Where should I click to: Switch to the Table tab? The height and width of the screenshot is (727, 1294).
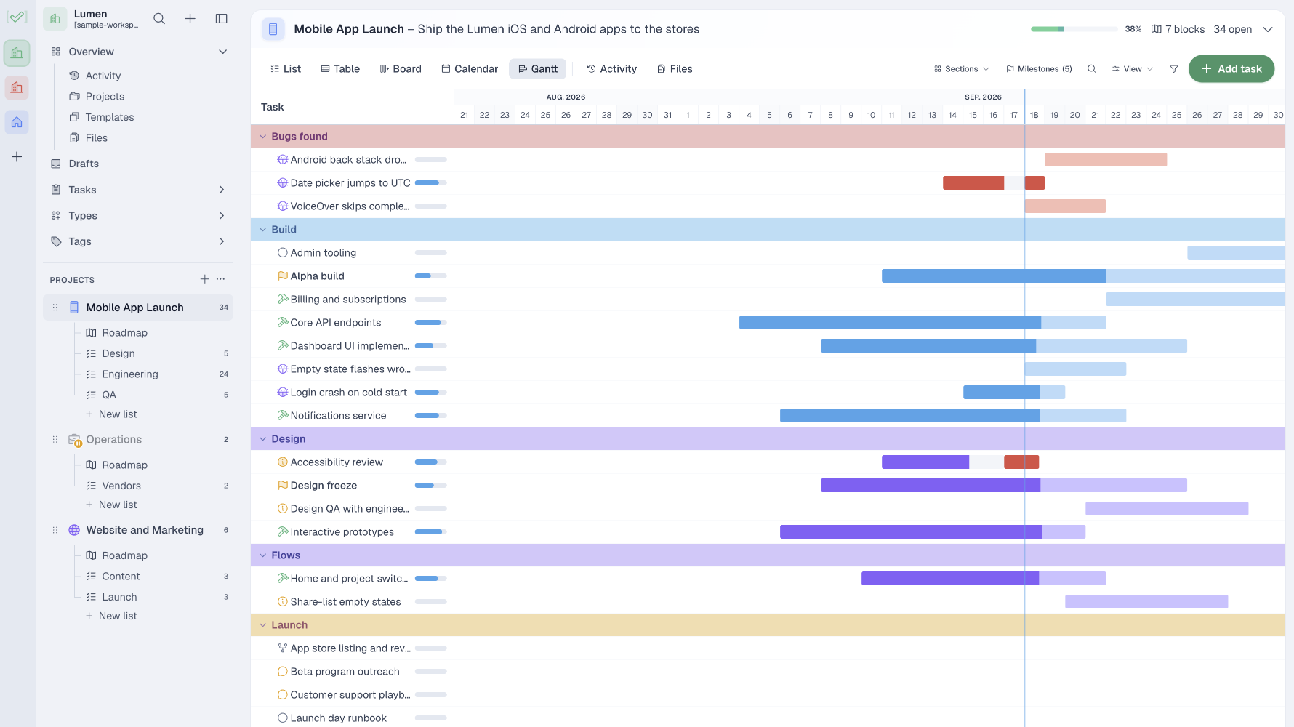click(x=340, y=69)
